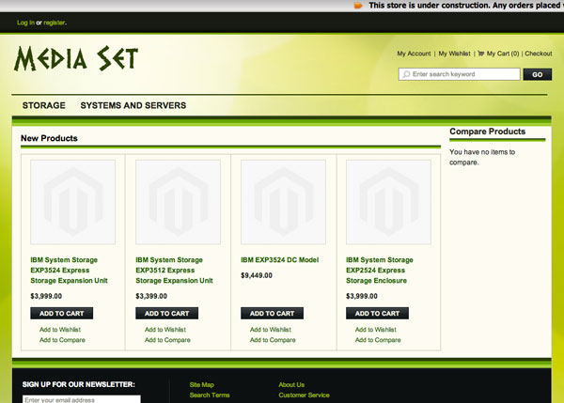Go to My Wishlist in header
Image resolution: width=564 pixels, height=403 pixels.
[x=455, y=54]
